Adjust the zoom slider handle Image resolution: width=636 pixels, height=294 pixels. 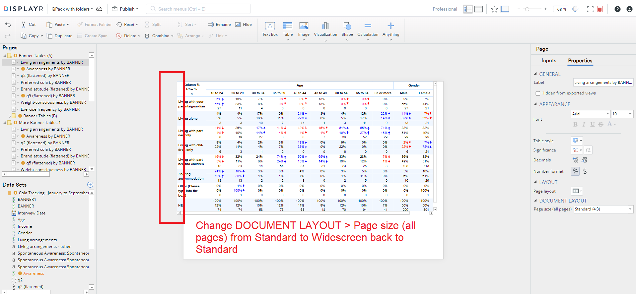tap(527, 9)
